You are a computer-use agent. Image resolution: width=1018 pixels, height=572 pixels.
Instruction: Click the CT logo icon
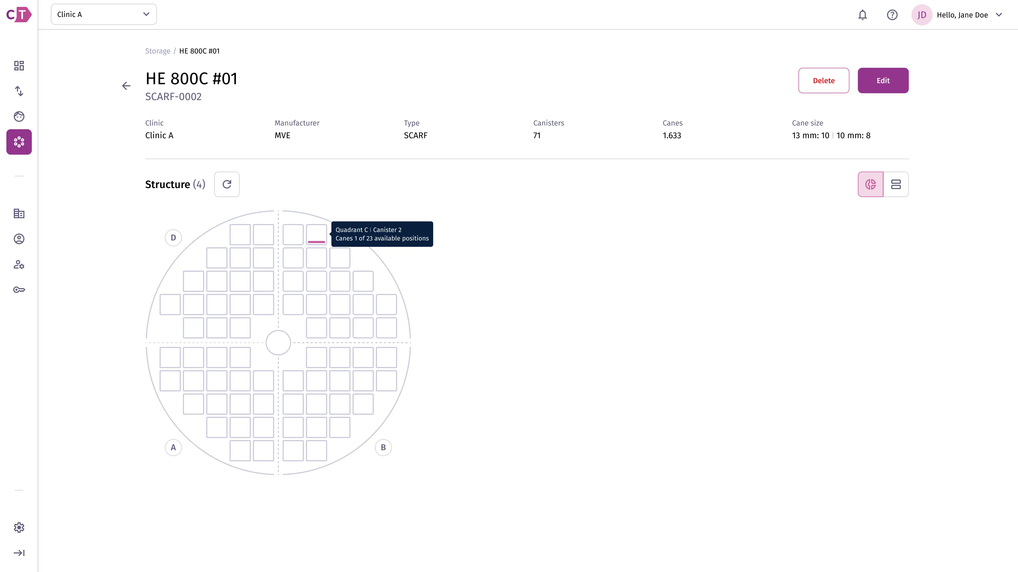[19, 15]
